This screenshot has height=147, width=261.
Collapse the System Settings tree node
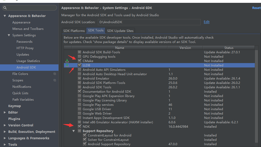click(9, 35)
